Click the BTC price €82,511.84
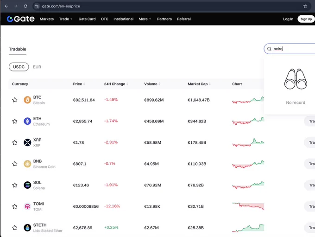The height and width of the screenshot is (237, 315). tap(84, 100)
